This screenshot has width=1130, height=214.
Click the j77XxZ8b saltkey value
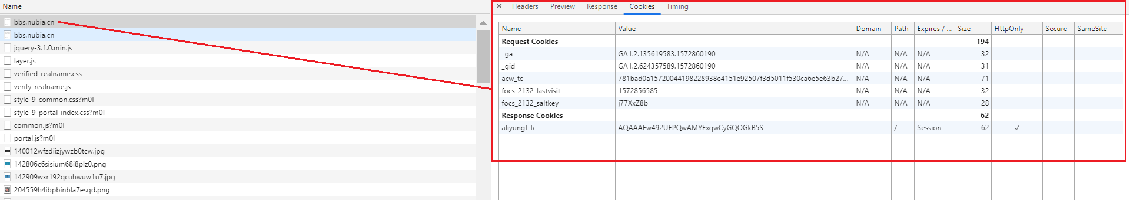click(633, 103)
